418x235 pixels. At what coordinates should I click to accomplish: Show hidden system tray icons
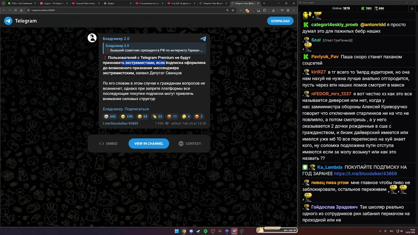380,231
